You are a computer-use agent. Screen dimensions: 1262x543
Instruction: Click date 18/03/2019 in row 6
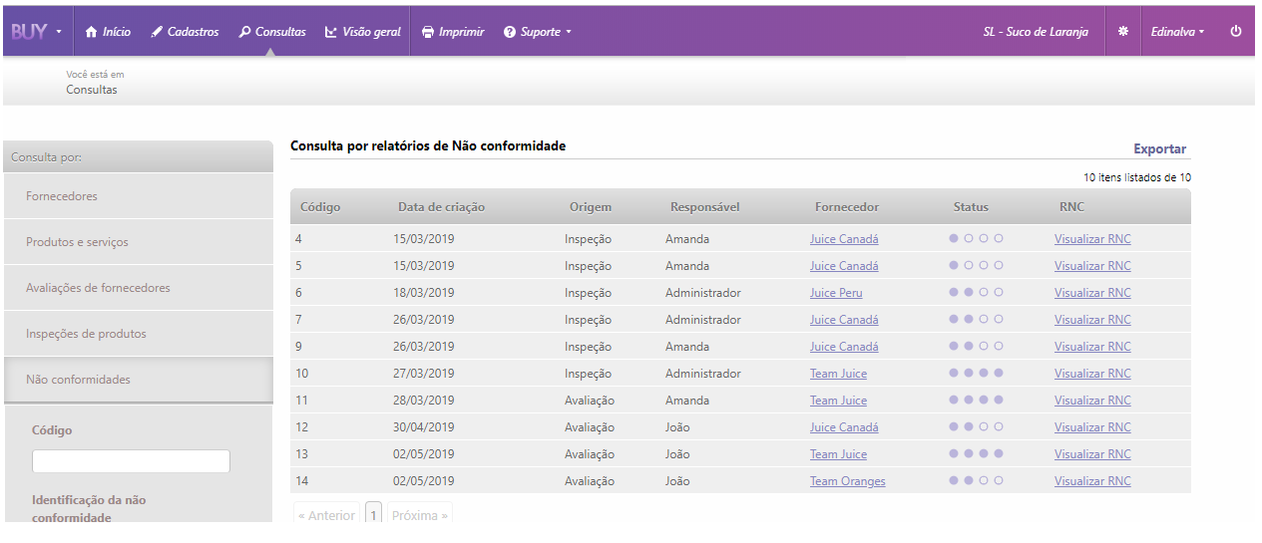424,293
